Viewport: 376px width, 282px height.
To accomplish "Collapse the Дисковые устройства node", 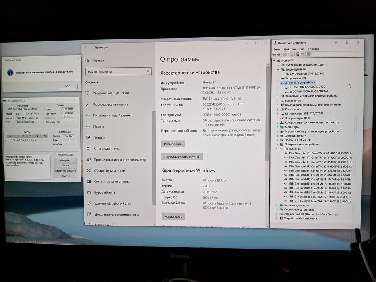I will [278, 83].
